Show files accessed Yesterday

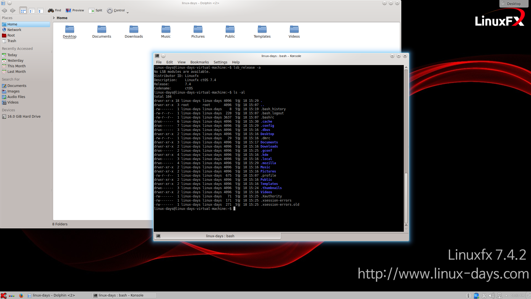[25, 61]
